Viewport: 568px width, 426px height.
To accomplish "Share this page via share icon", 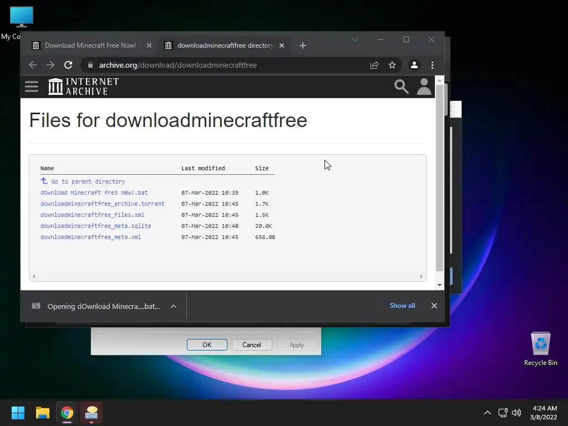I will (x=374, y=65).
